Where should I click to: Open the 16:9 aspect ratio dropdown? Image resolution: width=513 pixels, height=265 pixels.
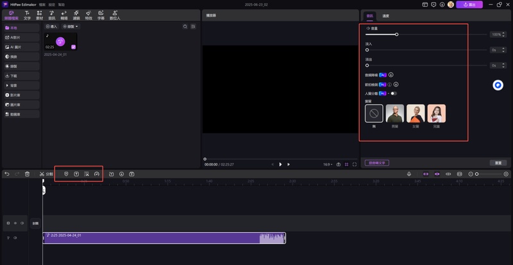pos(328,164)
